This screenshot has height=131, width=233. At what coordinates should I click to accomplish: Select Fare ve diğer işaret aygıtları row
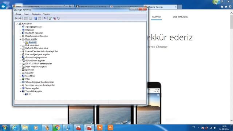(37, 54)
